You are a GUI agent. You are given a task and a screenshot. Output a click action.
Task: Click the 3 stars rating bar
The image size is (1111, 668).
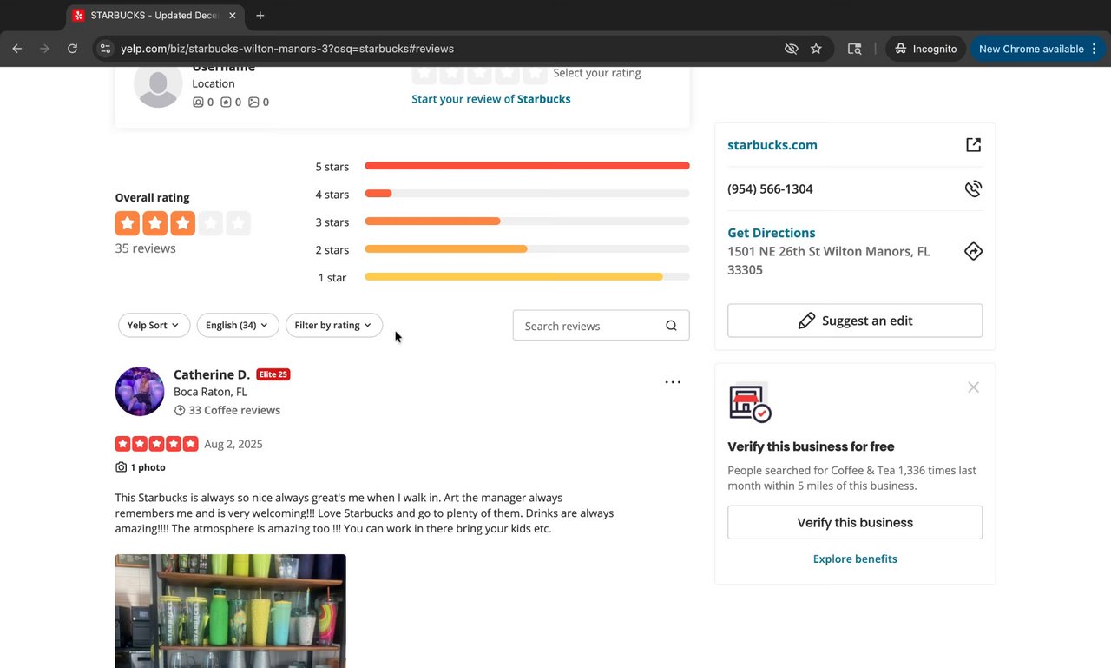click(x=527, y=222)
